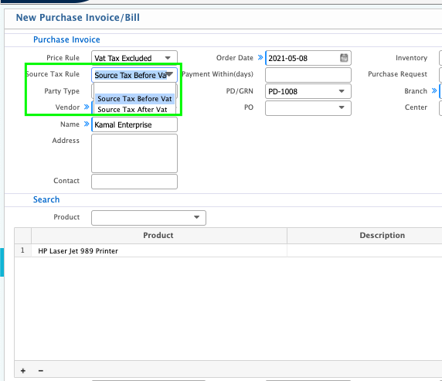Screen dimensions: 442x381
Task: Click the Contact input field
Action: coord(134,182)
